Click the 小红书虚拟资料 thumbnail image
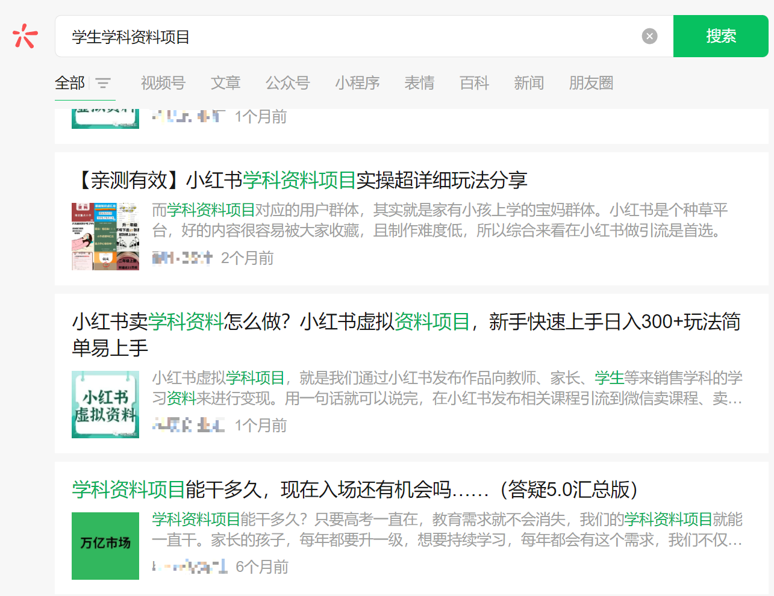This screenshot has height=596, width=774. click(x=105, y=405)
